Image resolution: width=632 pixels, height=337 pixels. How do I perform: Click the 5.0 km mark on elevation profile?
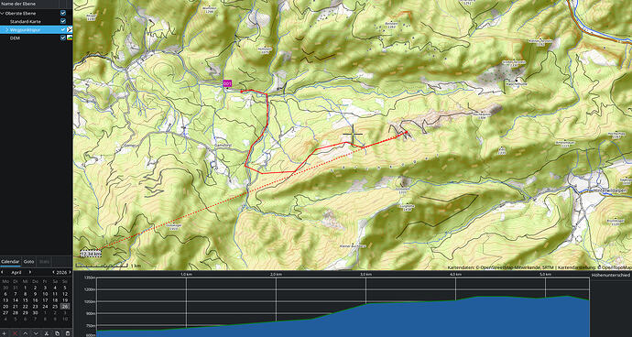point(545,275)
